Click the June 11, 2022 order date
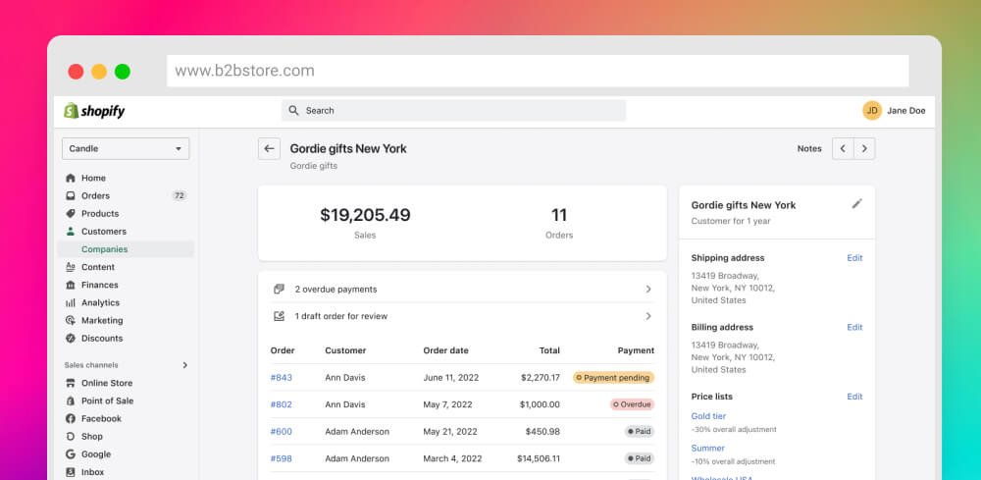981x480 pixels. click(450, 378)
